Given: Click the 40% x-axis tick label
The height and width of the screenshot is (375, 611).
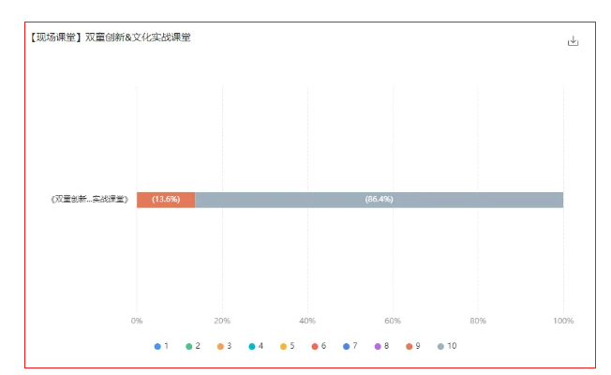Looking at the screenshot, I should 307,321.
